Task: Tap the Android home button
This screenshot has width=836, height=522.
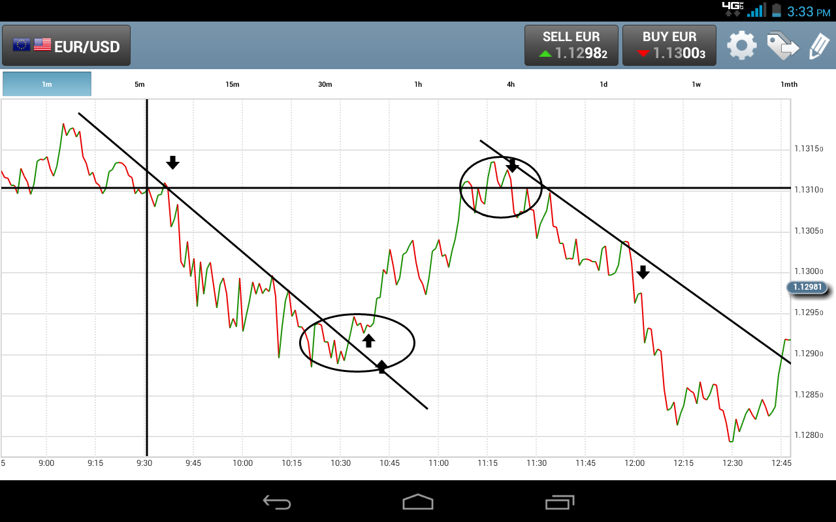Action: (418, 502)
